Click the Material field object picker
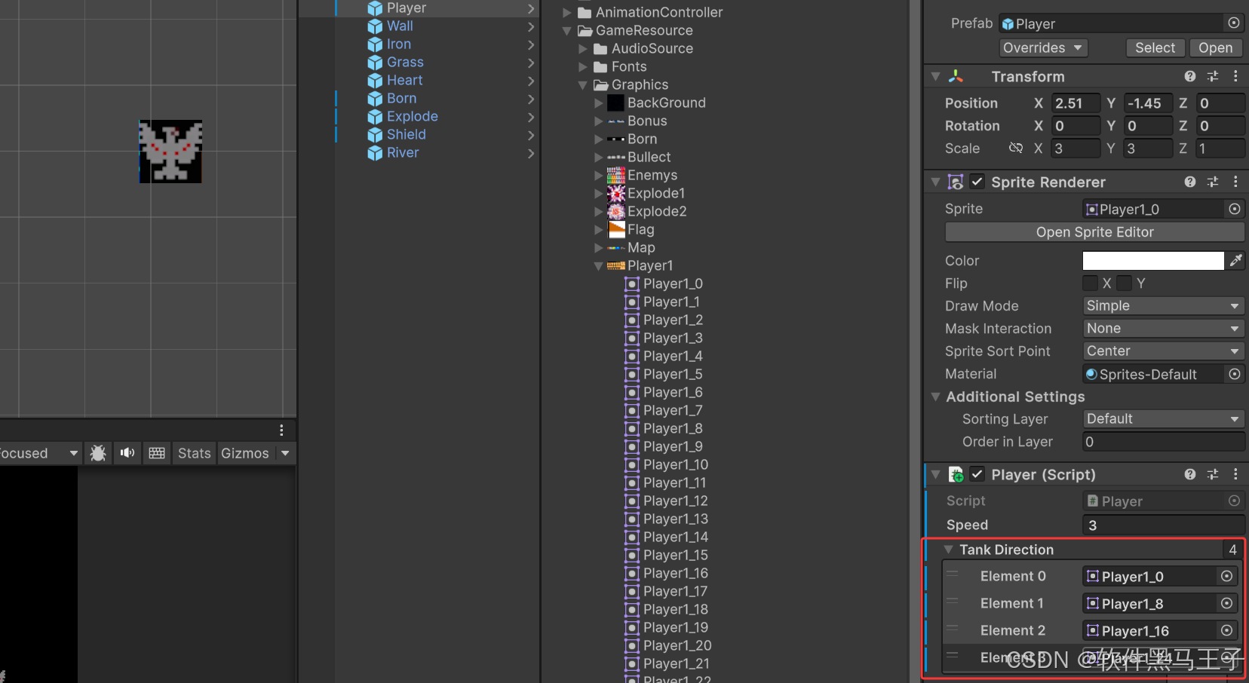This screenshot has width=1249, height=683. [x=1235, y=374]
